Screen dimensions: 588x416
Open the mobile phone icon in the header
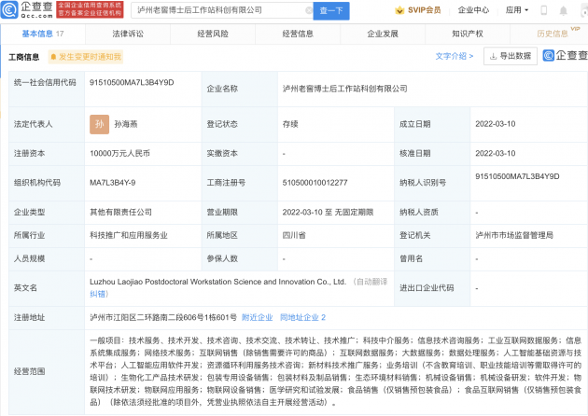544,10
